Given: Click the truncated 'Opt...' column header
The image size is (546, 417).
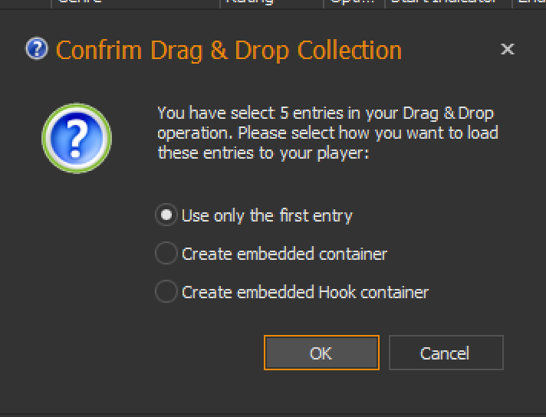Looking at the screenshot, I should [x=352, y=2].
